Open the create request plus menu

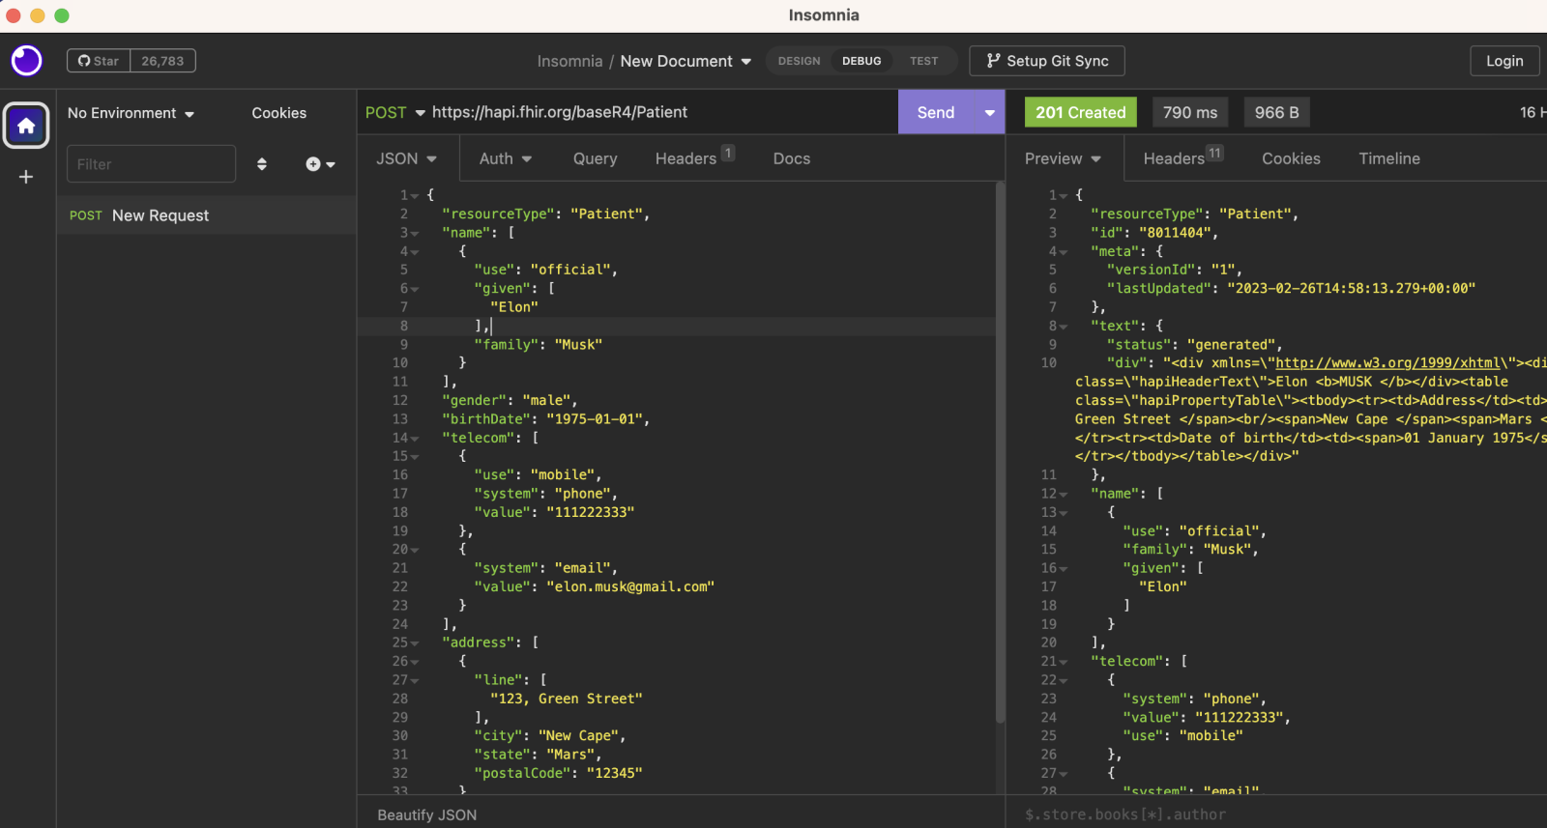pyautogui.click(x=320, y=164)
